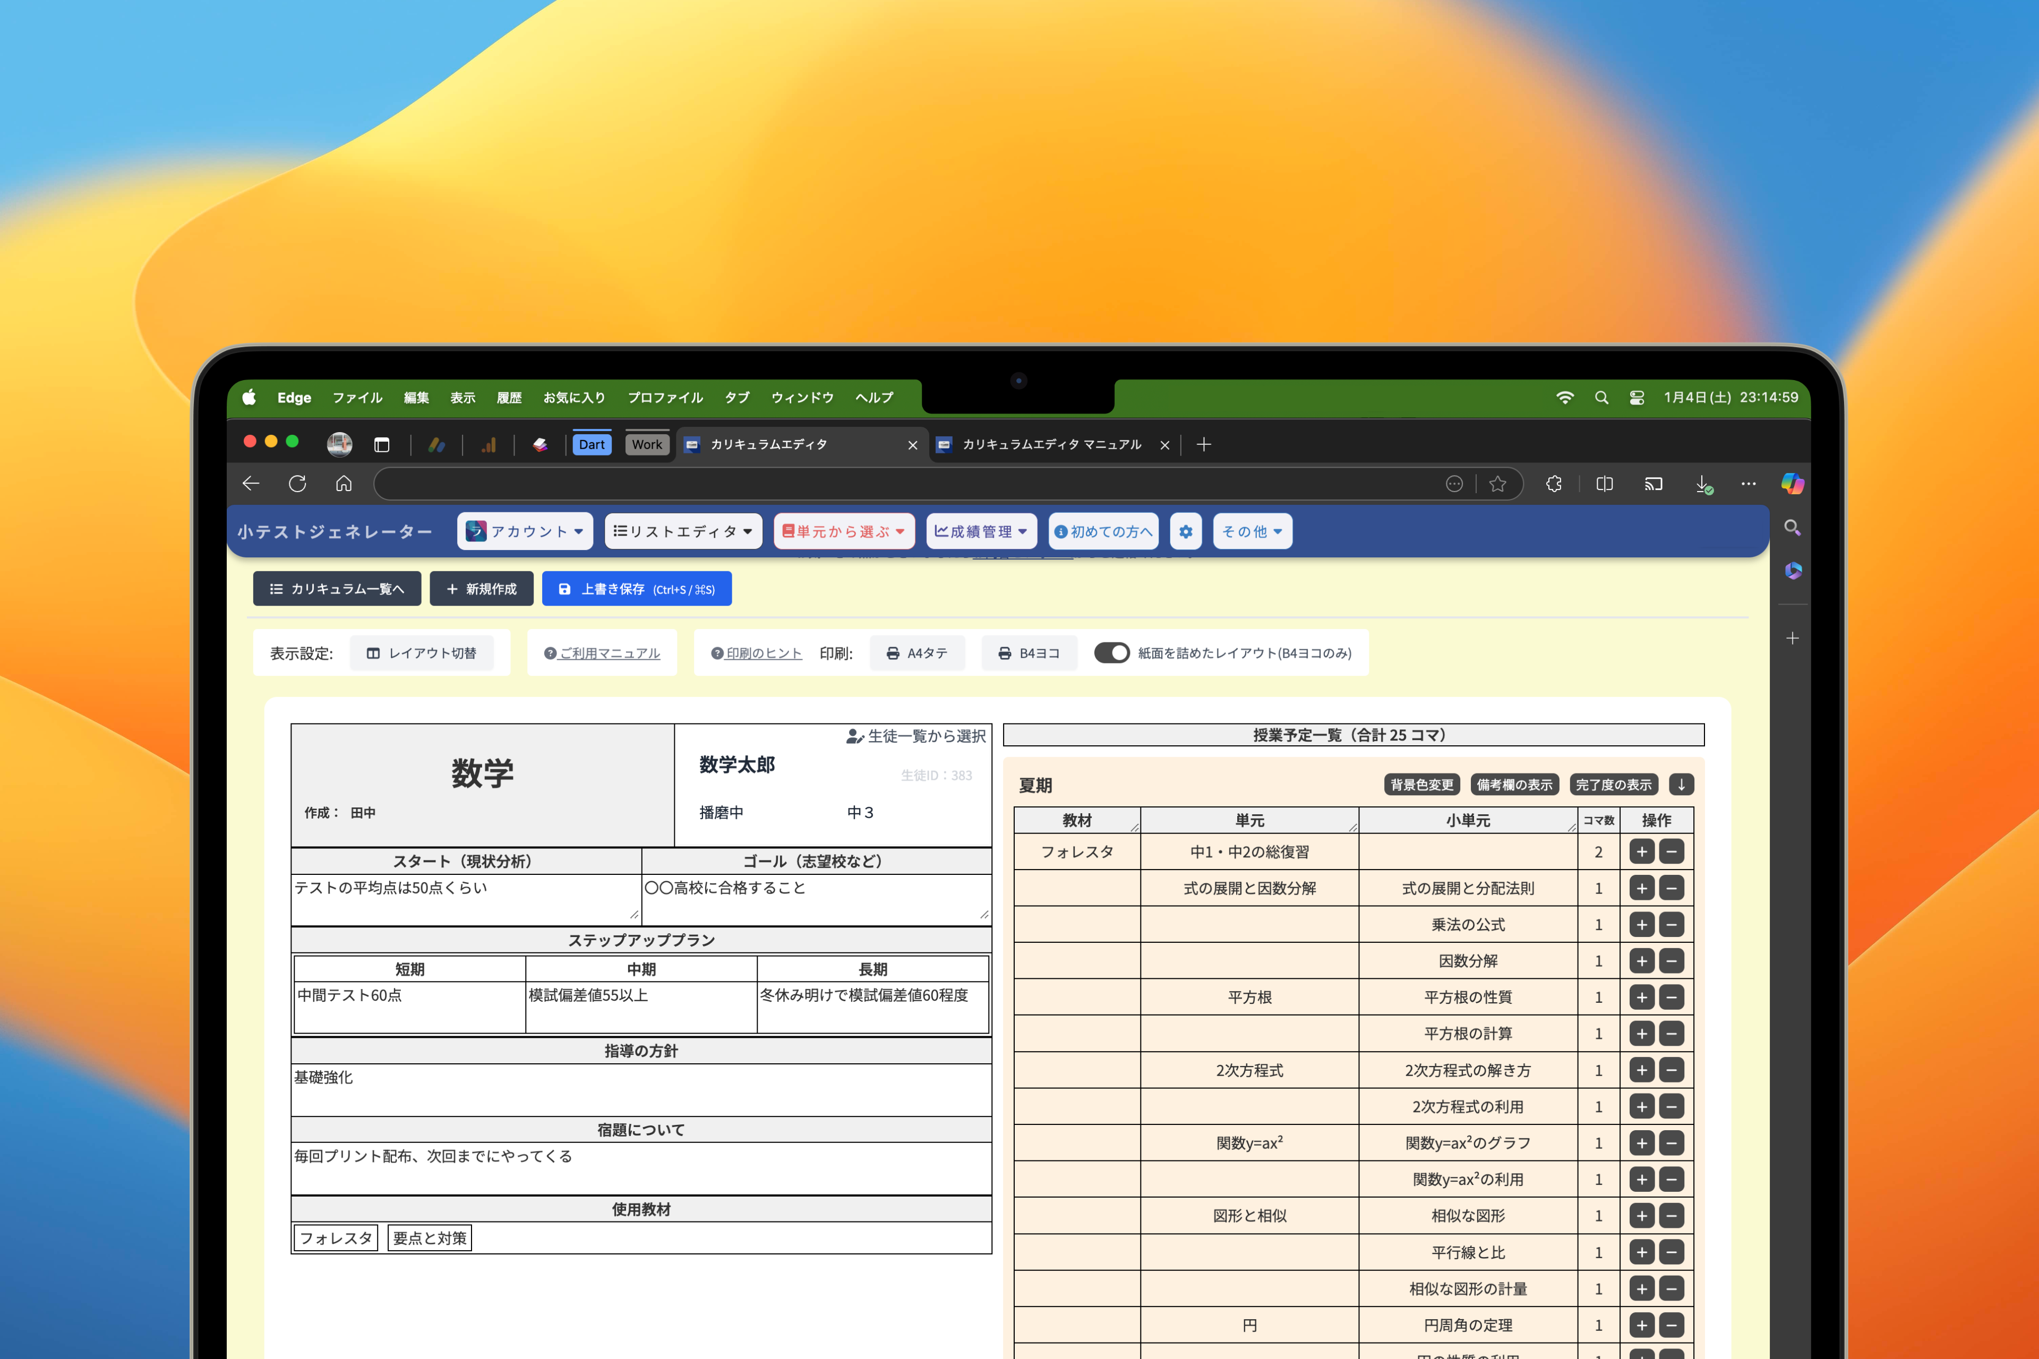Click the minus button in 因数分解 row
This screenshot has height=1359, width=2039.
coord(1672,961)
